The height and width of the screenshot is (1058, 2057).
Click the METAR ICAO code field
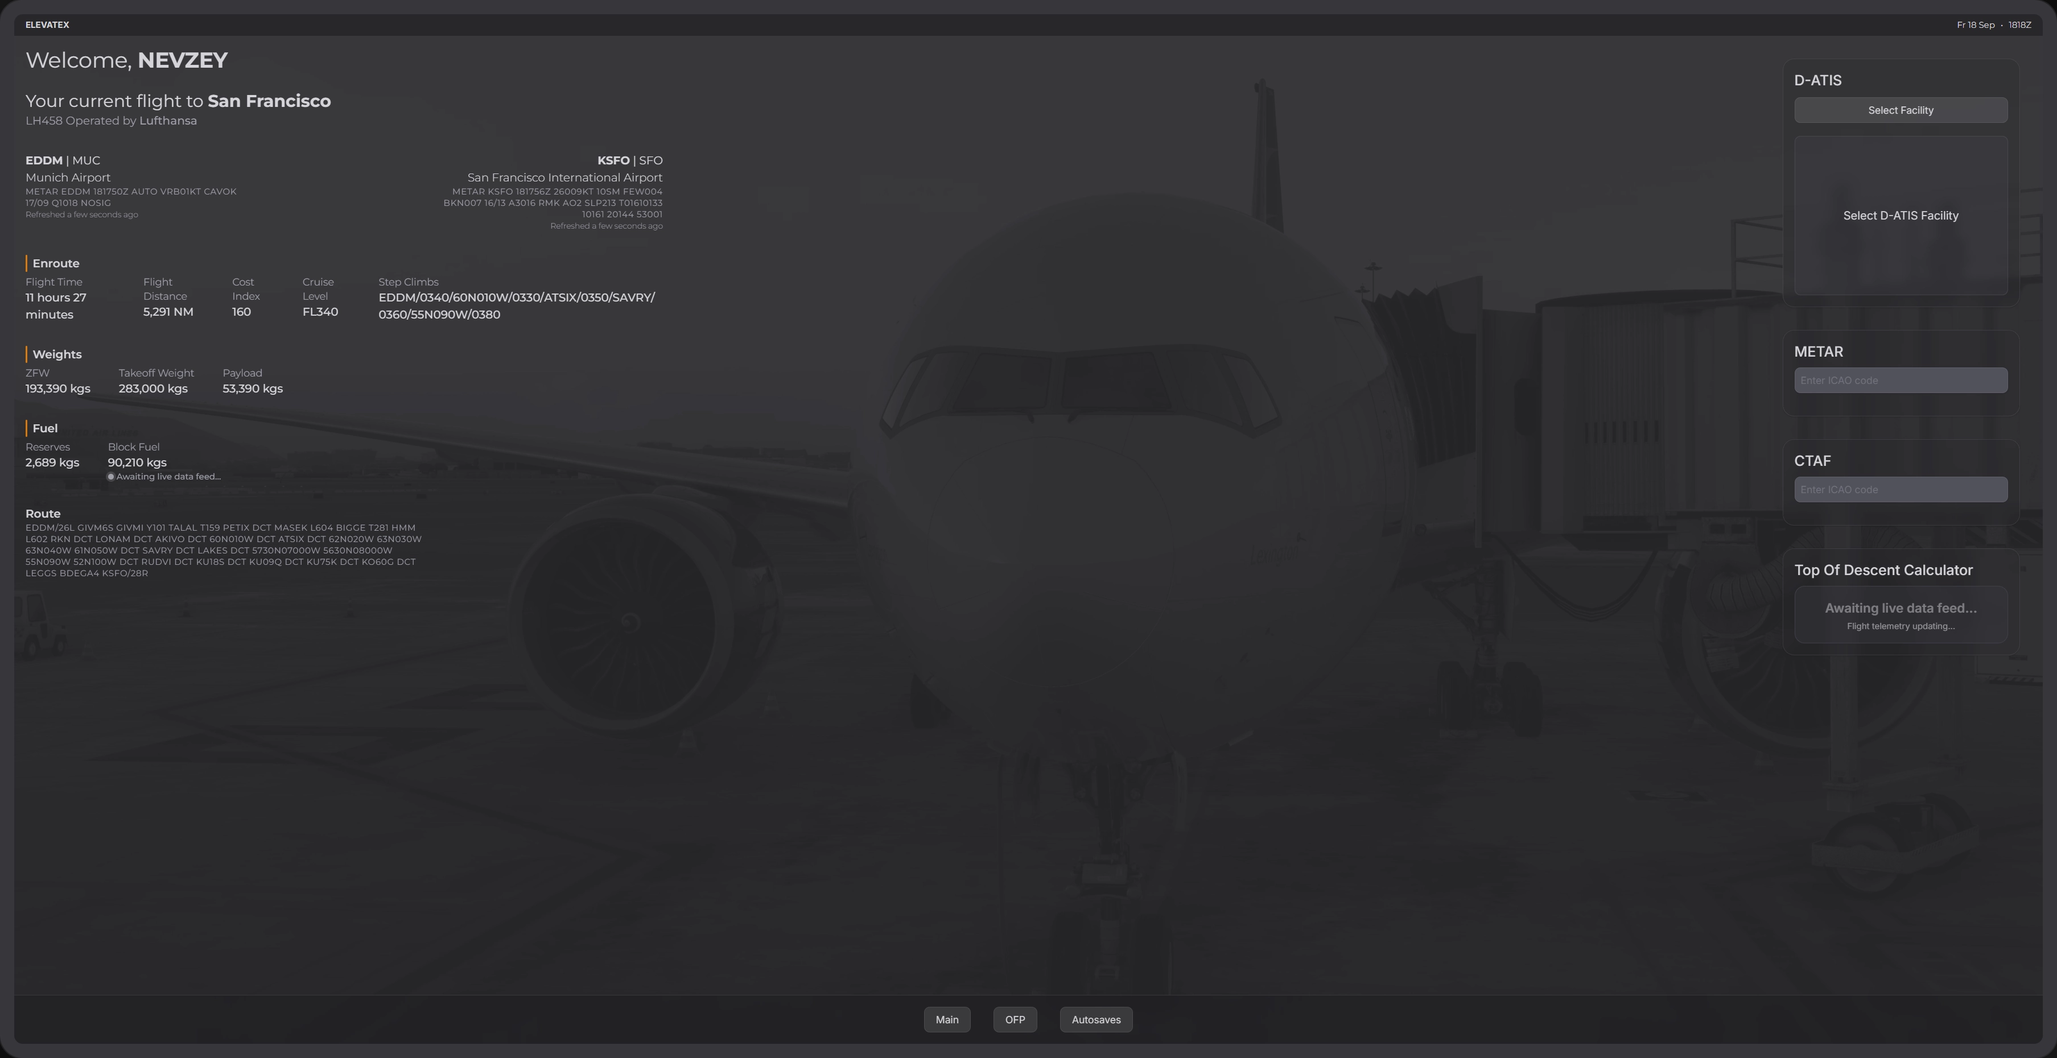(1901, 380)
